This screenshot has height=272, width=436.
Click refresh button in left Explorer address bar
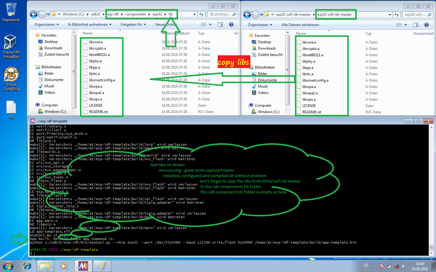point(201,14)
